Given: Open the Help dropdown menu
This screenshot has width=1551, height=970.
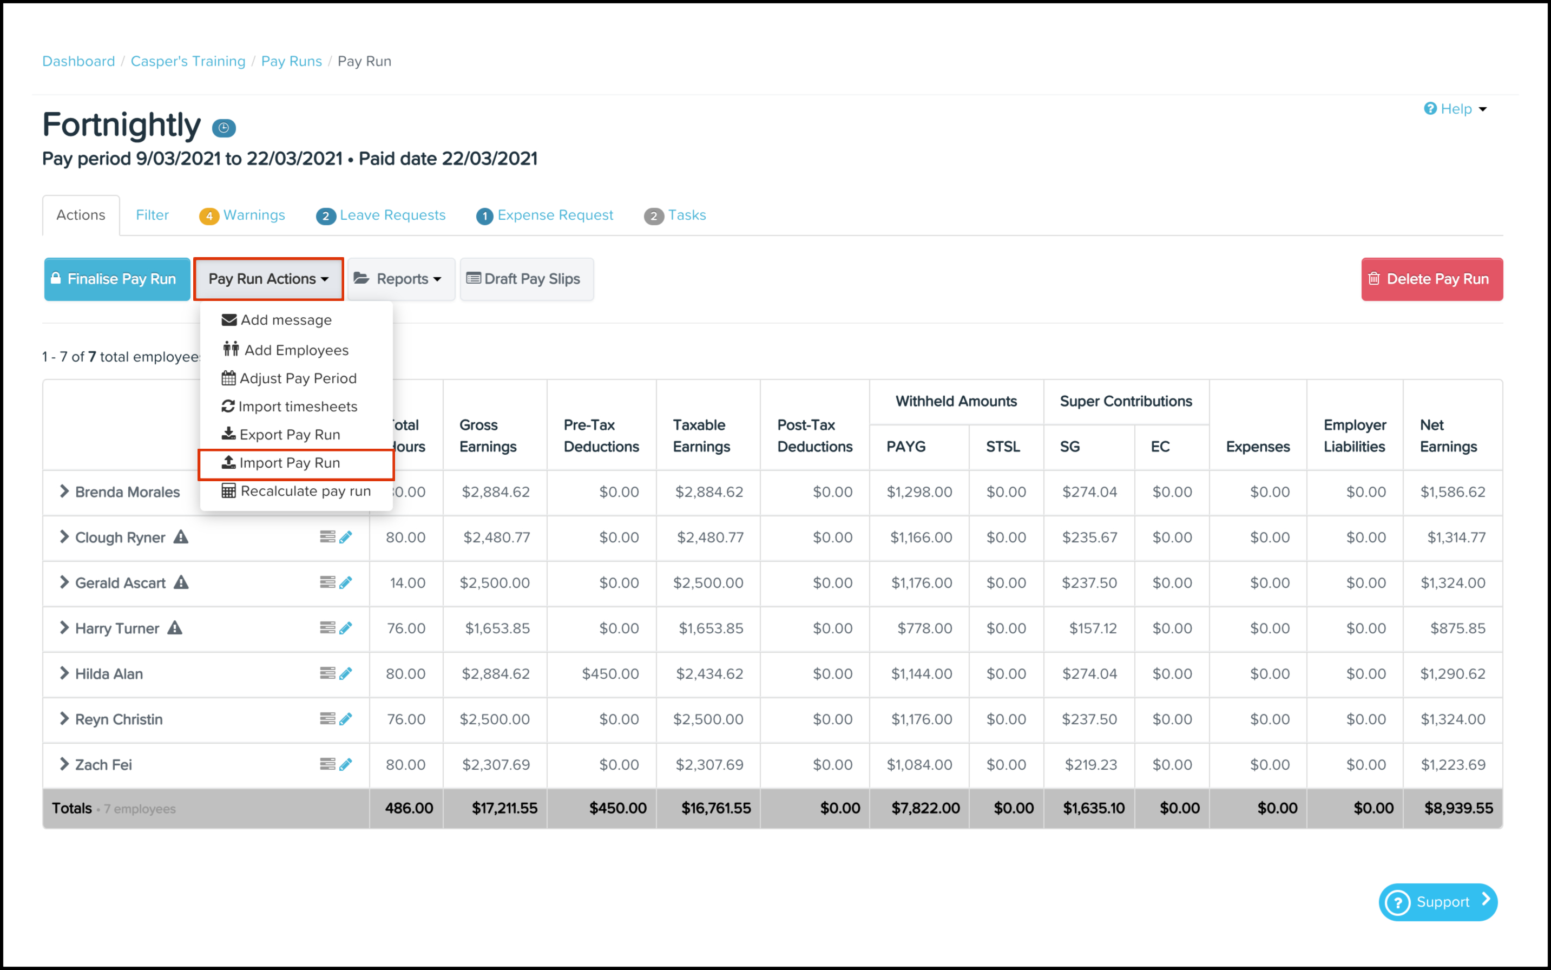Looking at the screenshot, I should coord(1455,109).
